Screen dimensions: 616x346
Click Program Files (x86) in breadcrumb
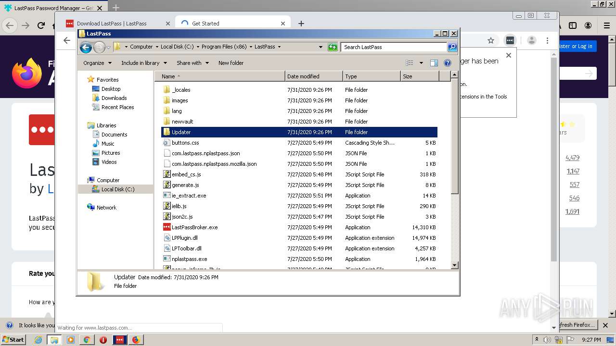224,47
